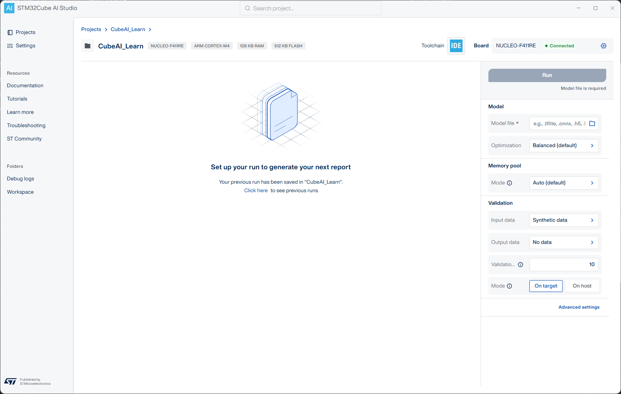The height and width of the screenshot is (394, 621).
Task: Open Workspace folder
Action: click(x=20, y=192)
